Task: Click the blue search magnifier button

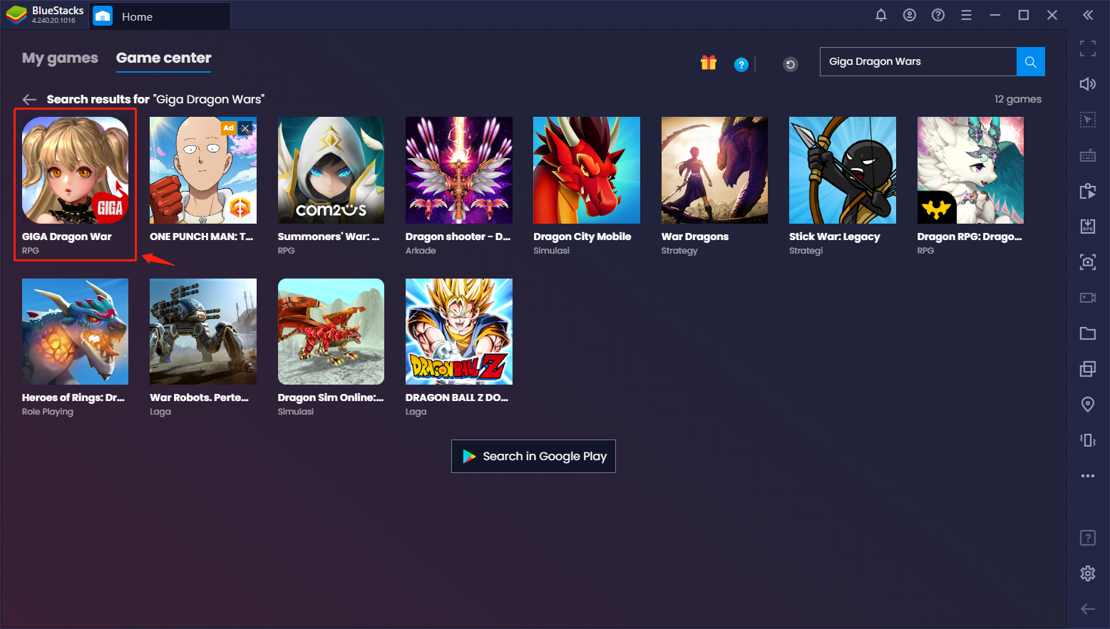Action: pyautogui.click(x=1031, y=62)
